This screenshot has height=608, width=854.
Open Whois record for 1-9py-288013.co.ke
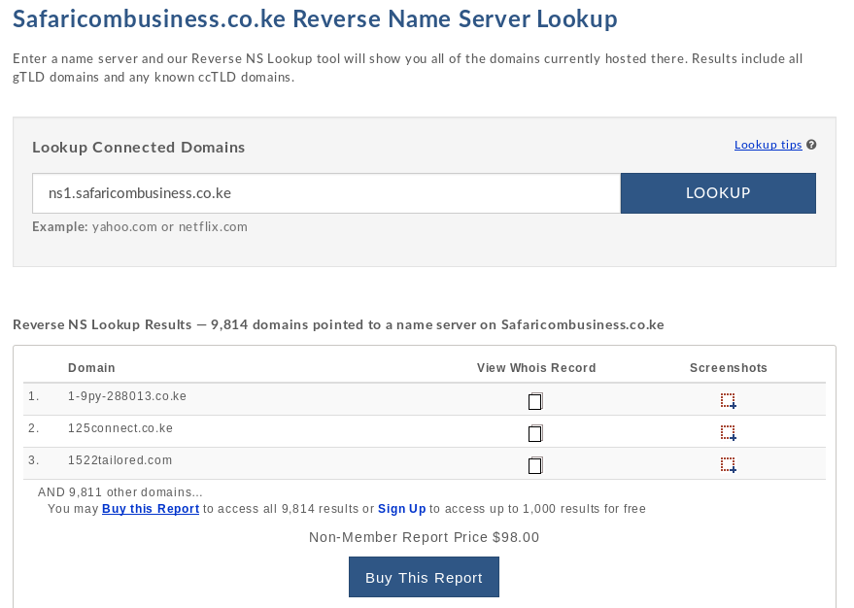535,401
